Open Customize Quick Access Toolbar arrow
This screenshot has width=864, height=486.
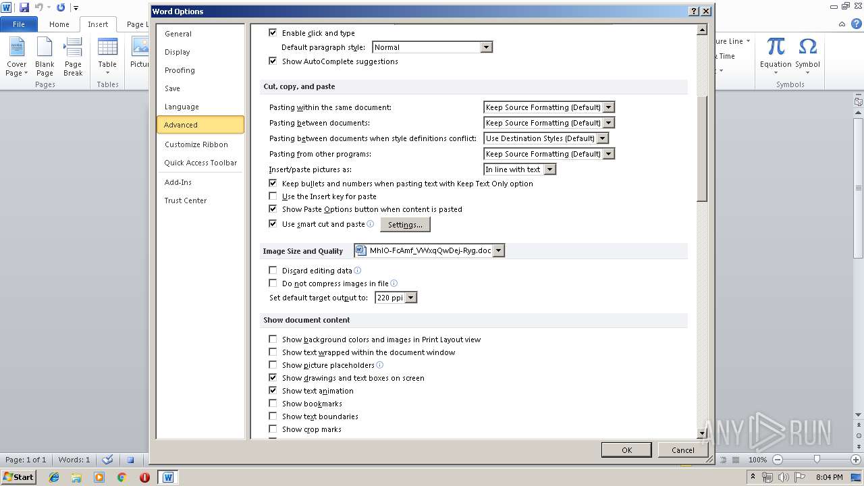pyautogui.click(x=76, y=8)
